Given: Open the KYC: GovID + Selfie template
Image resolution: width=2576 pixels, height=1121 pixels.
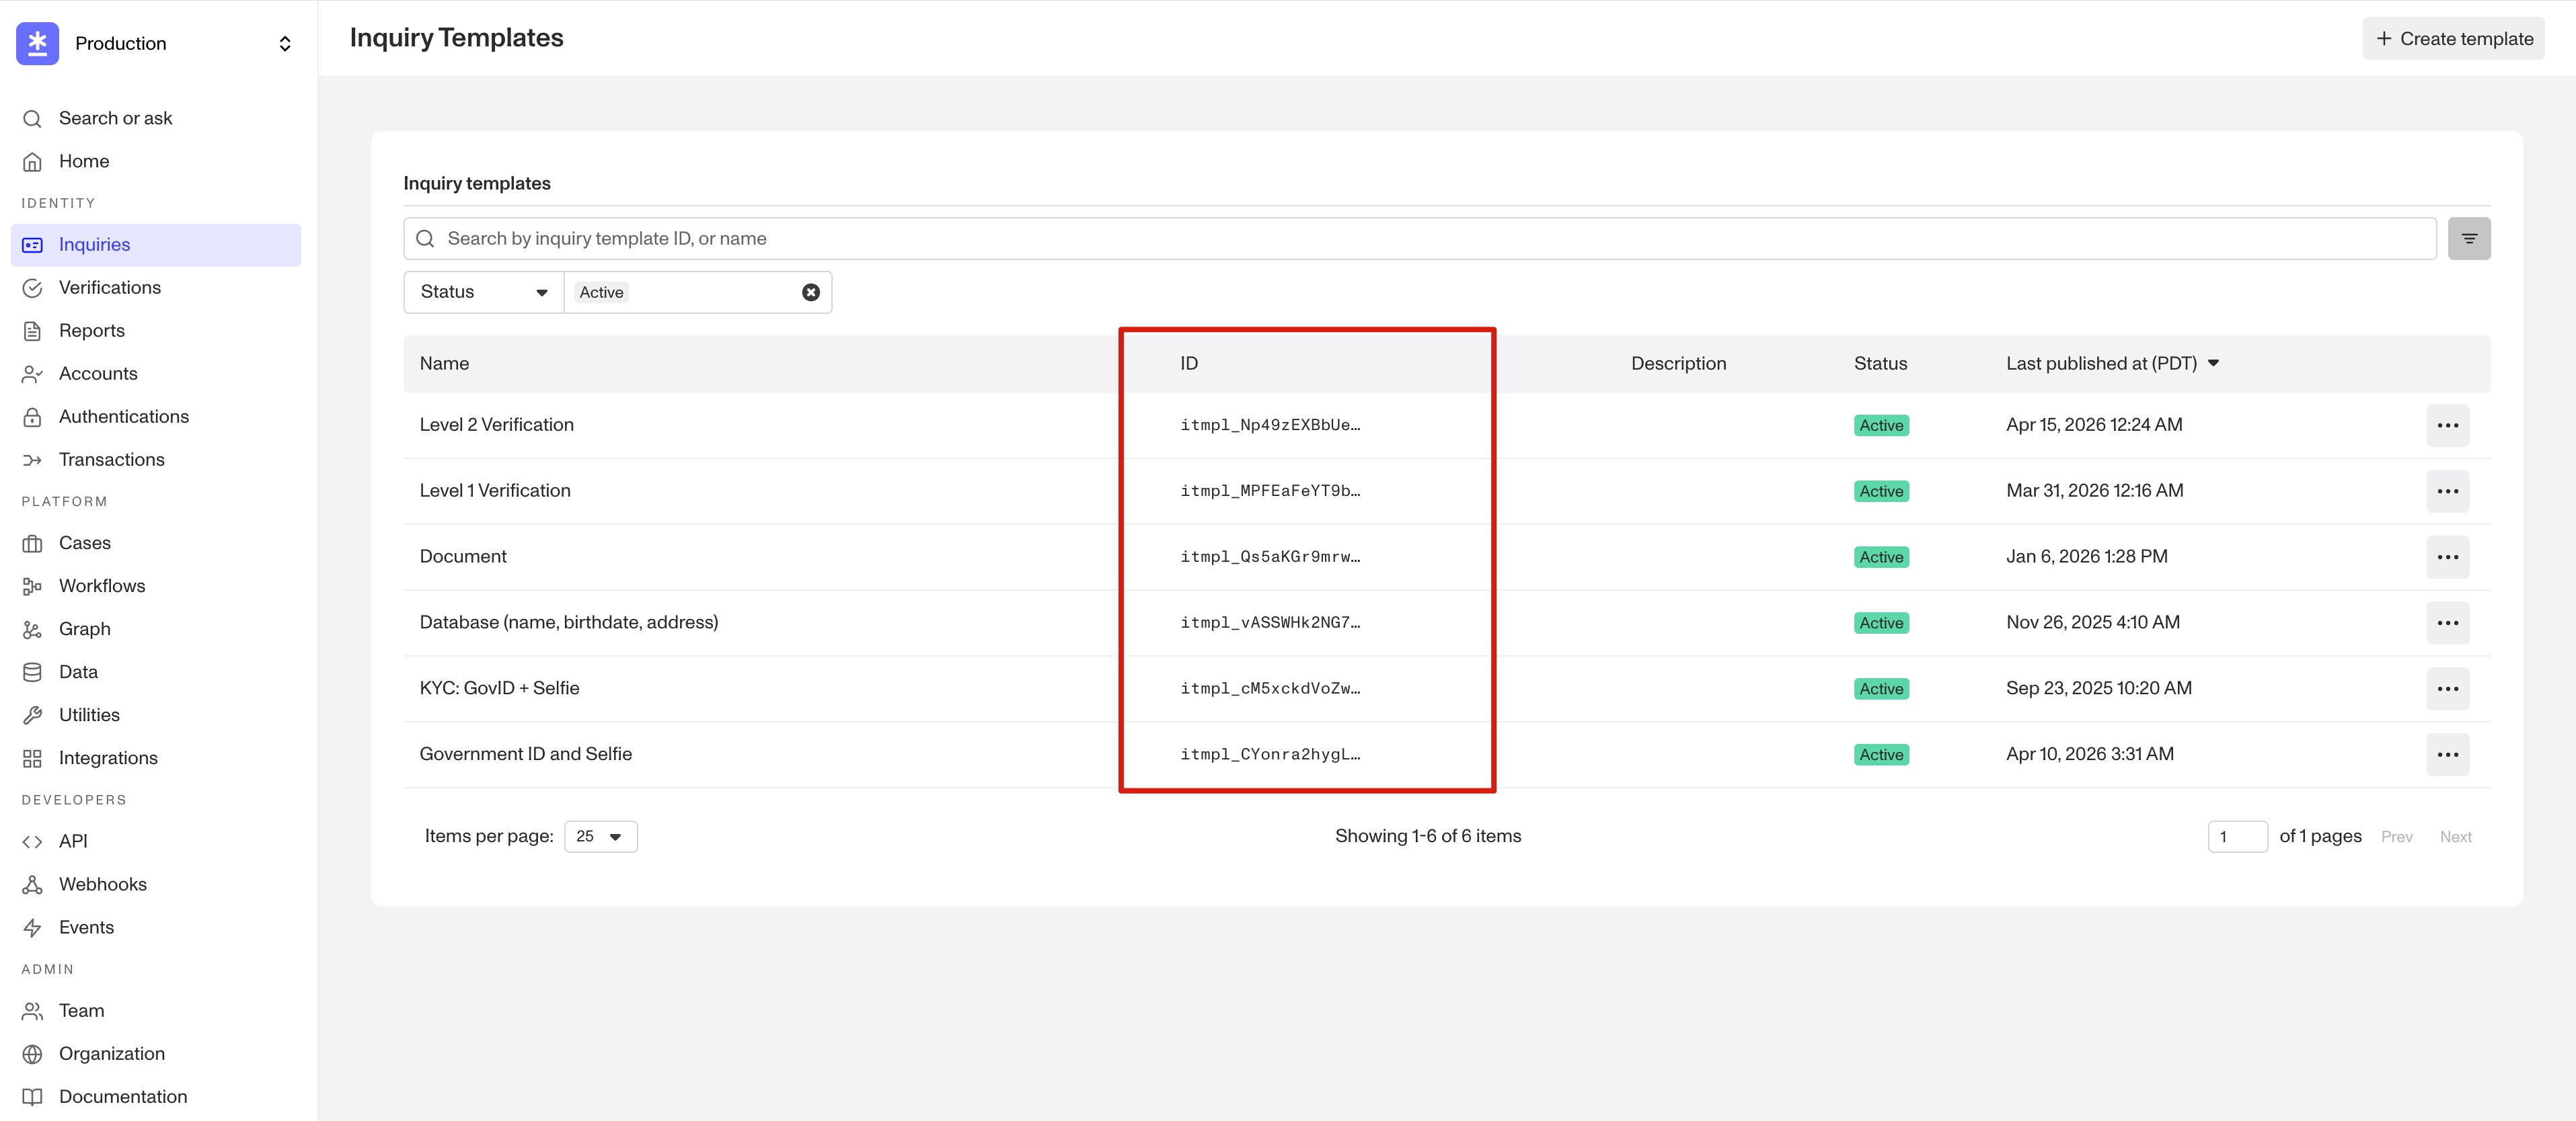Looking at the screenshot, I should (500, 688).
